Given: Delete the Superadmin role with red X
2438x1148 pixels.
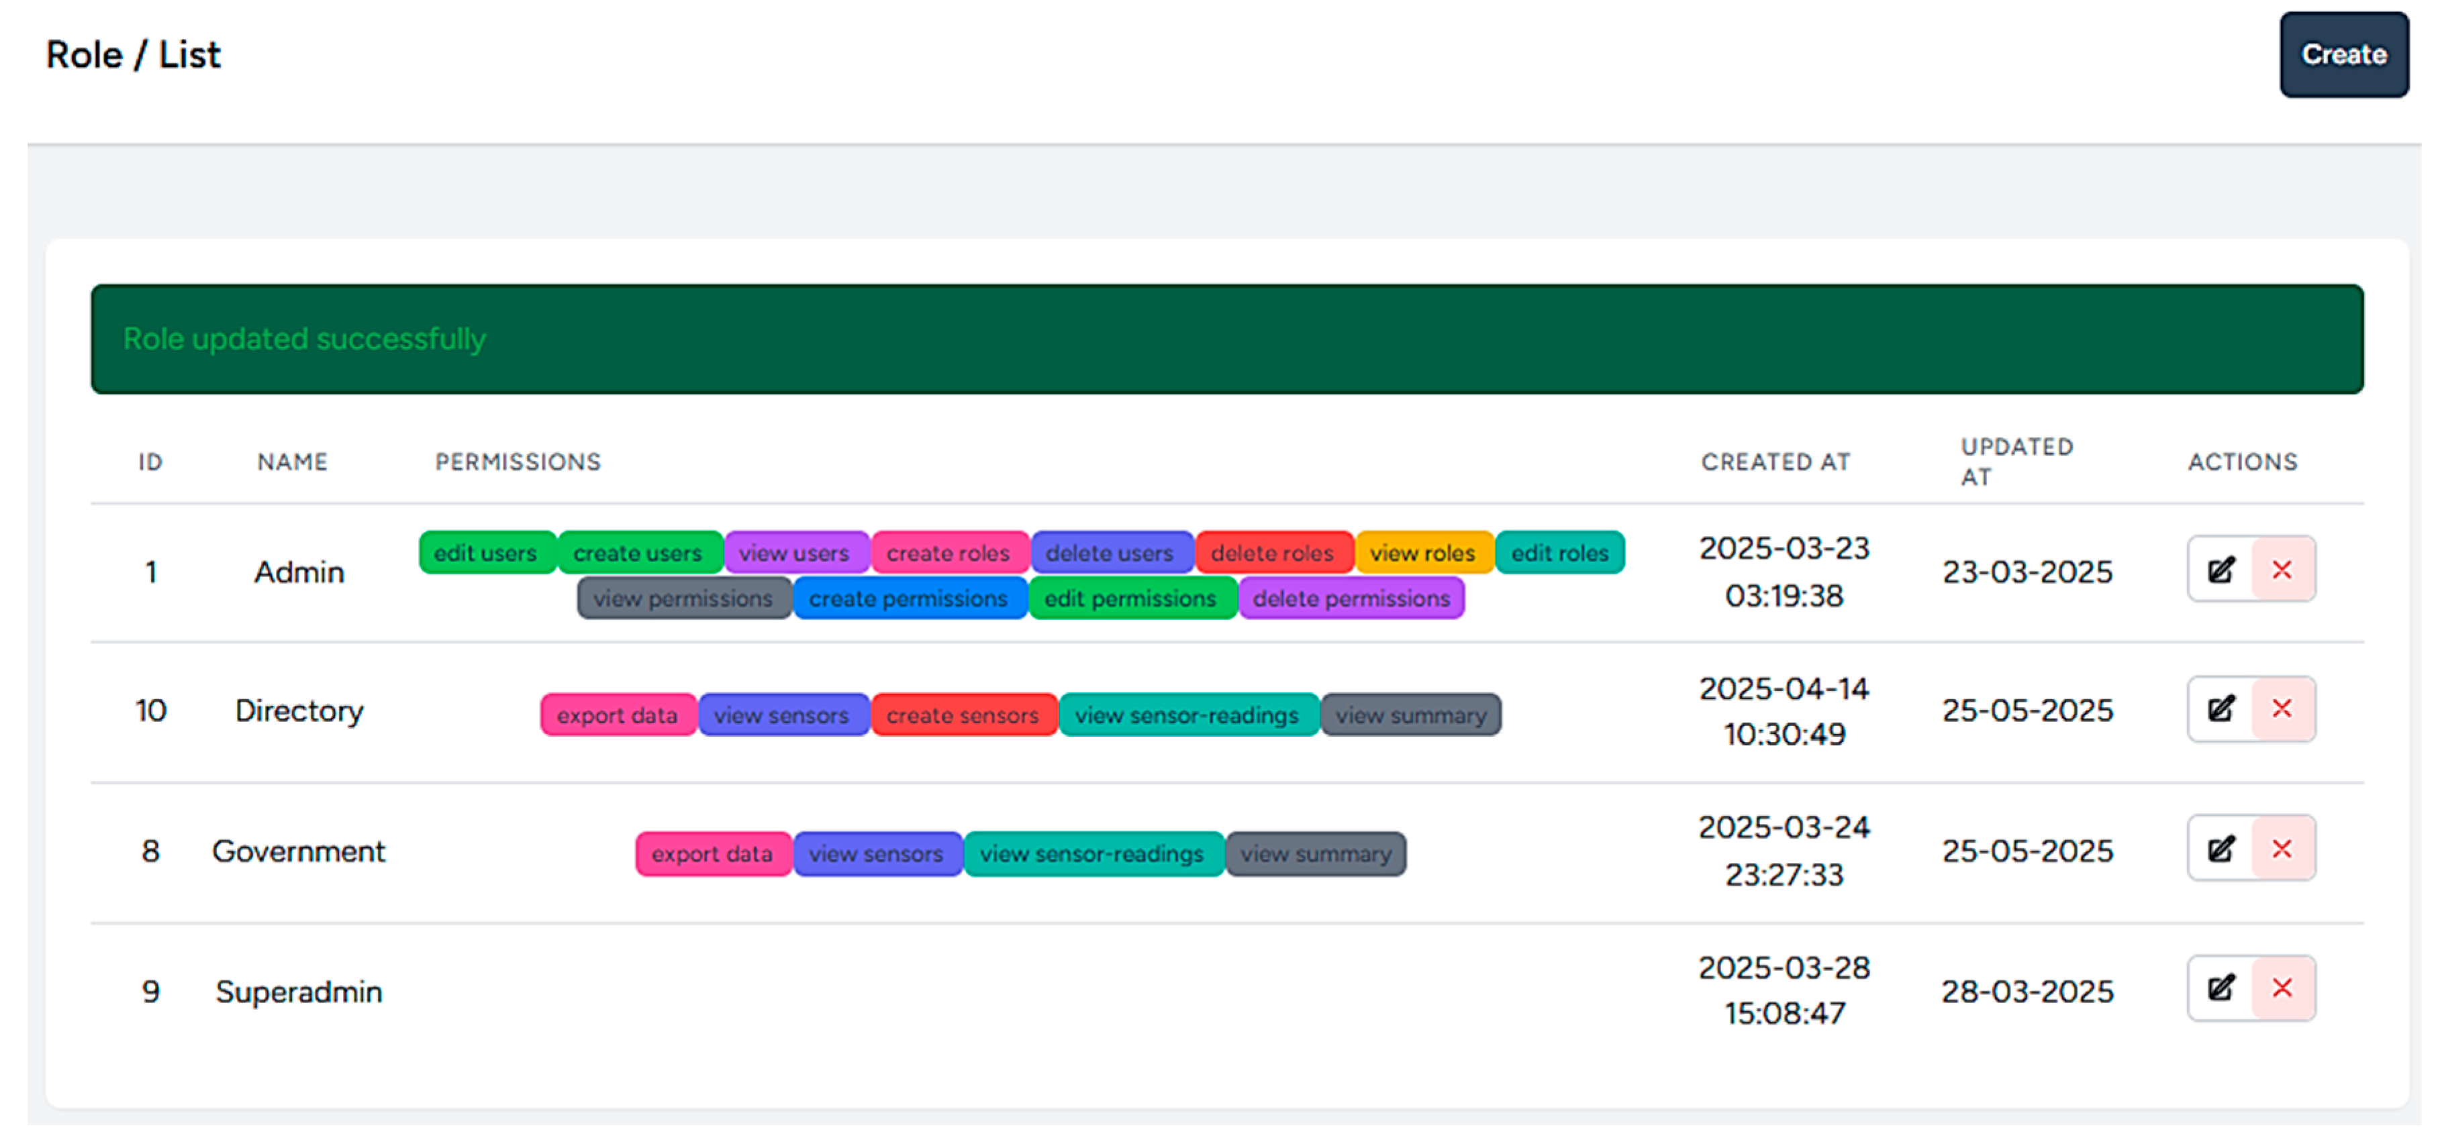Looking at the screenshot, I should (2283, 988).
